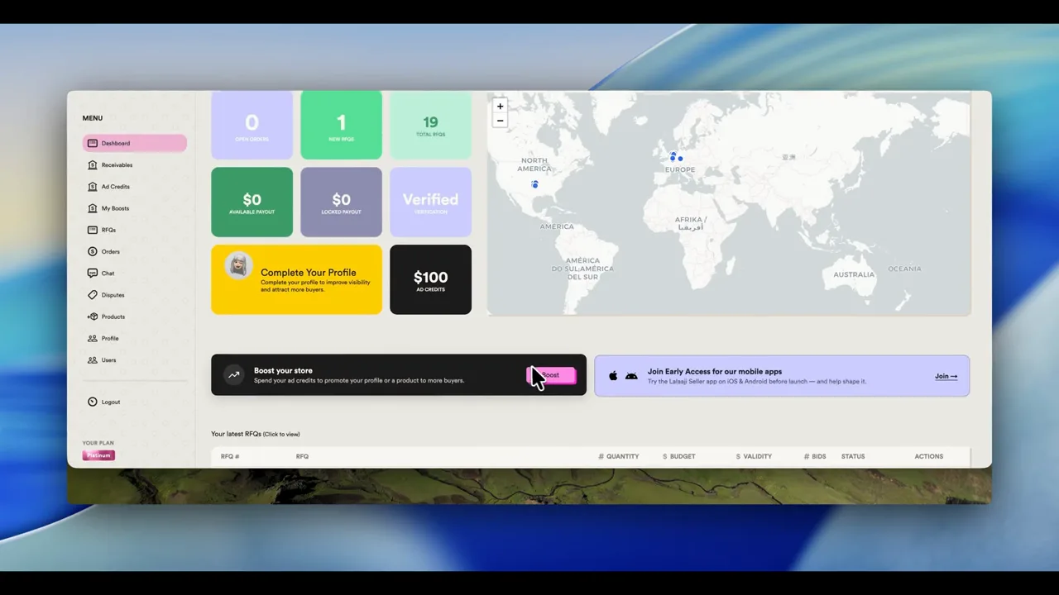Open the Dashboard menu item

tap(134, 143)
